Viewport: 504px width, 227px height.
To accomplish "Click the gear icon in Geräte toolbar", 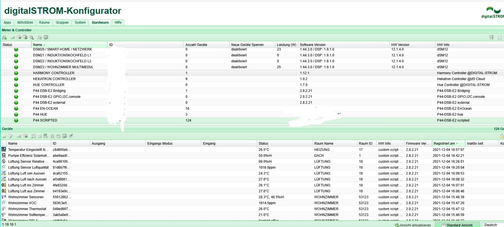I will click(40, 136).
